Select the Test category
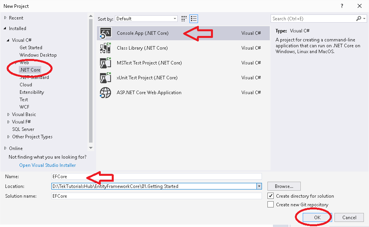The image size is (369, 227). pyautogui.click(x=24, y=100)
